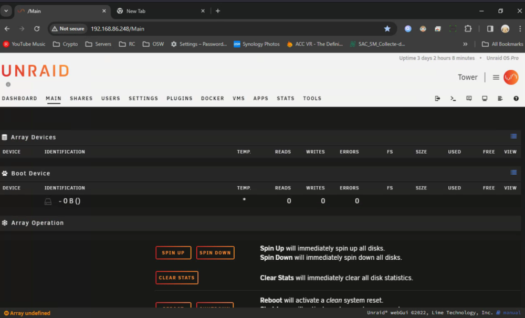
Task: Go to the Apps tab
Action: pos(260,99)
